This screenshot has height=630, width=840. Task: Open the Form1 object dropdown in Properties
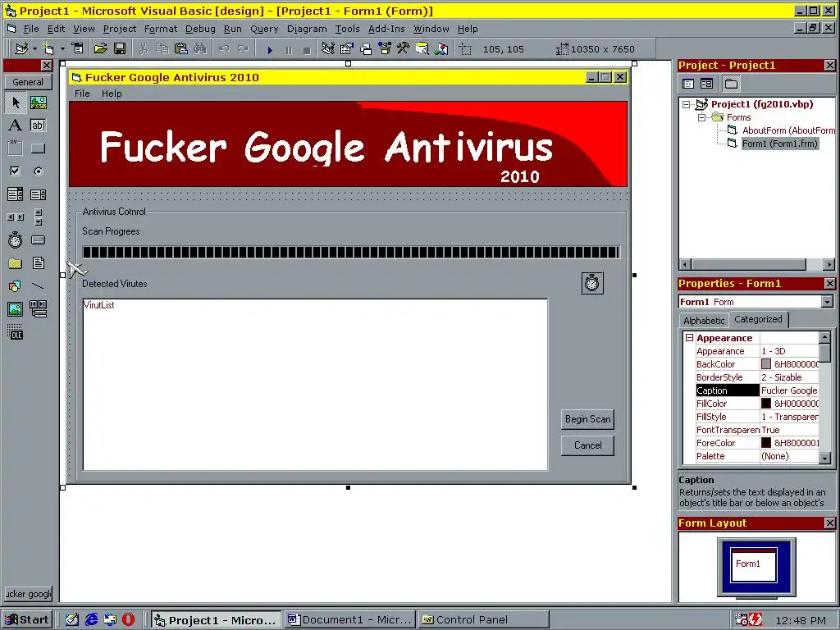point(827,302)
